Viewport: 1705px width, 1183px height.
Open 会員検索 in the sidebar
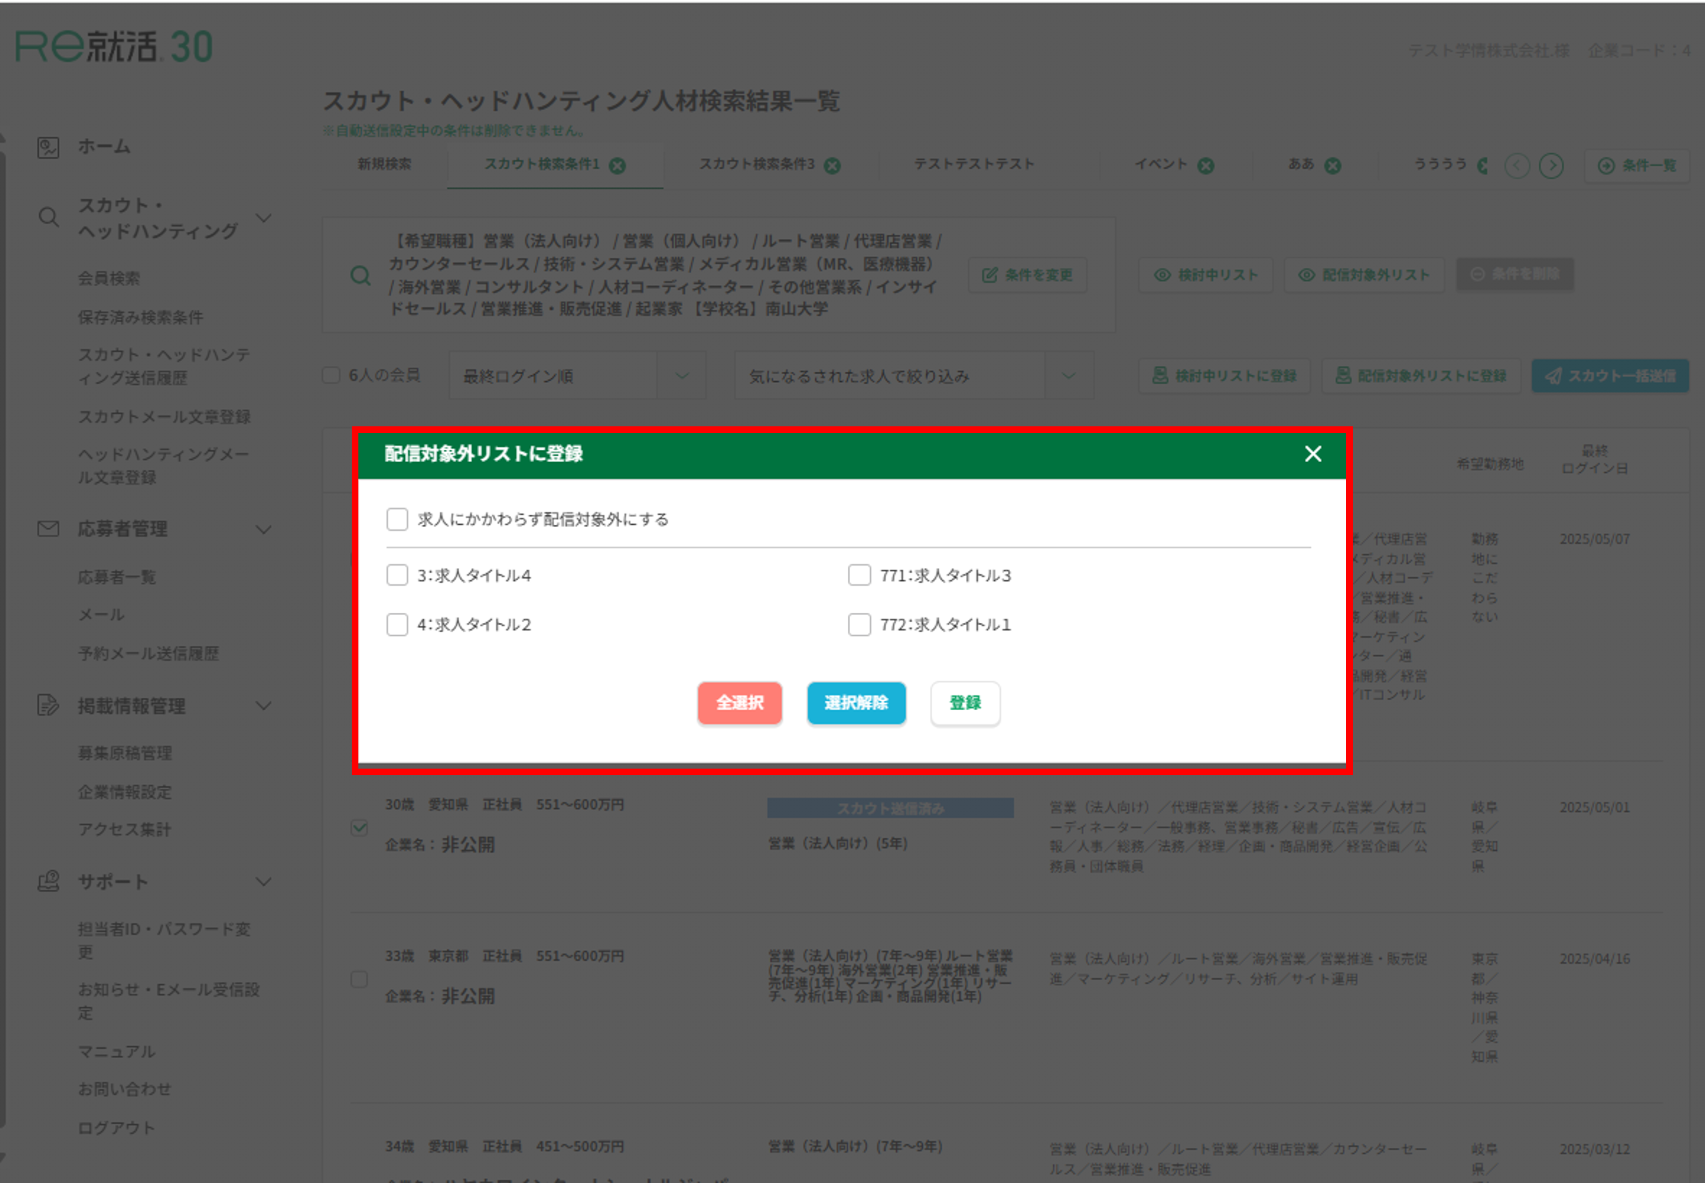click(x=109, y=278)
